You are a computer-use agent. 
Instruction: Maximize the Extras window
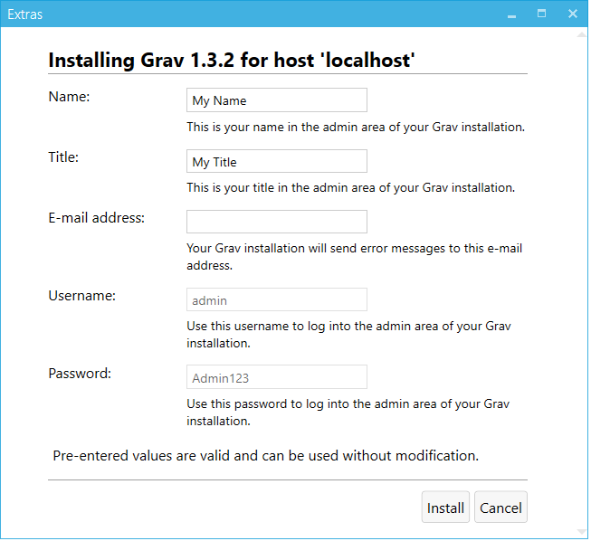pos(543,14)
